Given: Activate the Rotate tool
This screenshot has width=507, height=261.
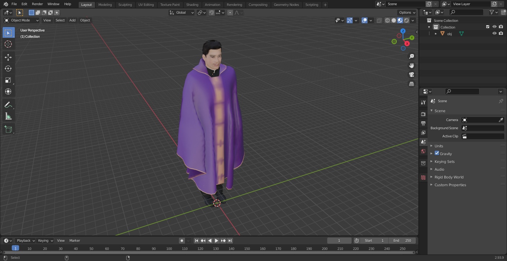Looking at the screenshot, I should tap(8, 68).
